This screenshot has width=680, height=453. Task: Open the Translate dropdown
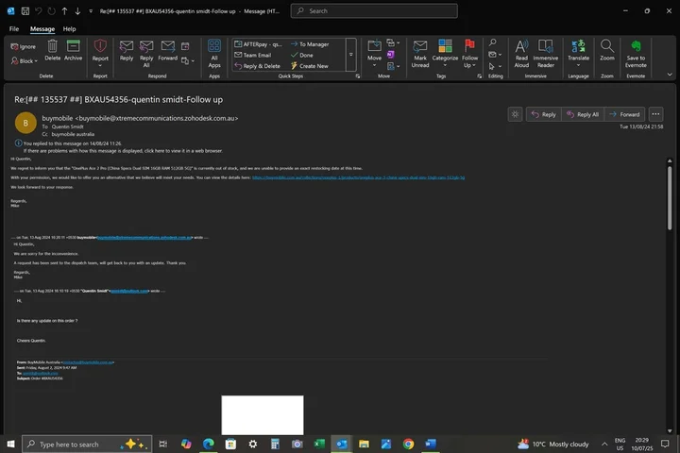point(578,53)
